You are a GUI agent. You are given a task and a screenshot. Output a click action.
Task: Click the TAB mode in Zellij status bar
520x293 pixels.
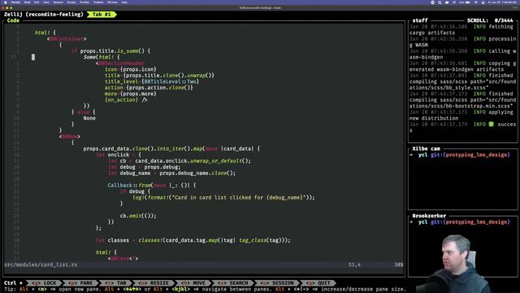(116, 283)
